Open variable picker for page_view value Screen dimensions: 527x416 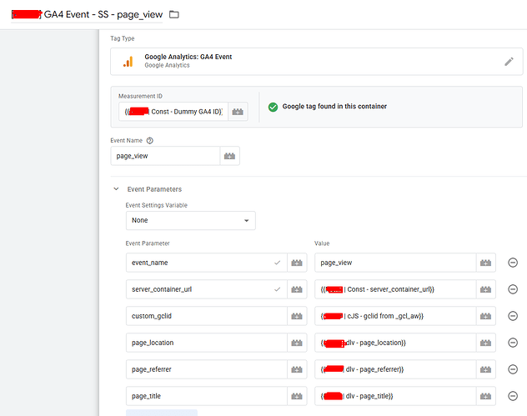(x=485, y=263)
